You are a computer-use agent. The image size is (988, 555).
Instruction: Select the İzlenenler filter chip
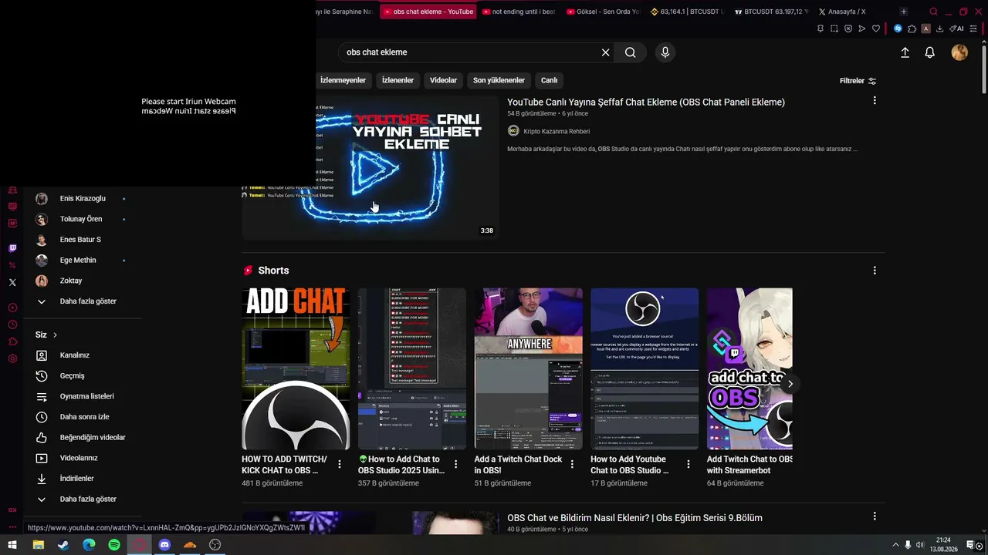pos(398,80)
